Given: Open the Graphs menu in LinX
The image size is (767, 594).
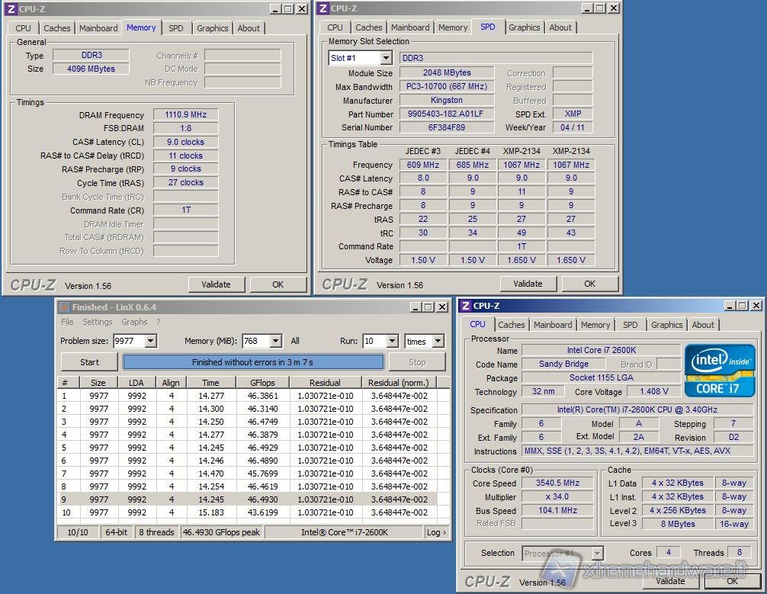Looking at the screenshot, I should click(134, 323).
